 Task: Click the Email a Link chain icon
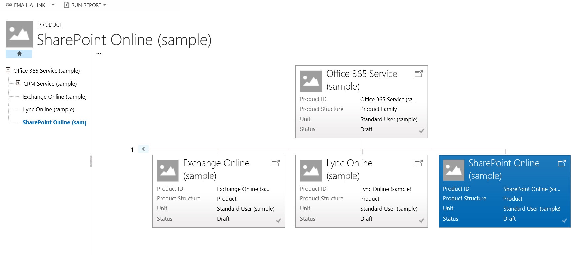(9, 5)
